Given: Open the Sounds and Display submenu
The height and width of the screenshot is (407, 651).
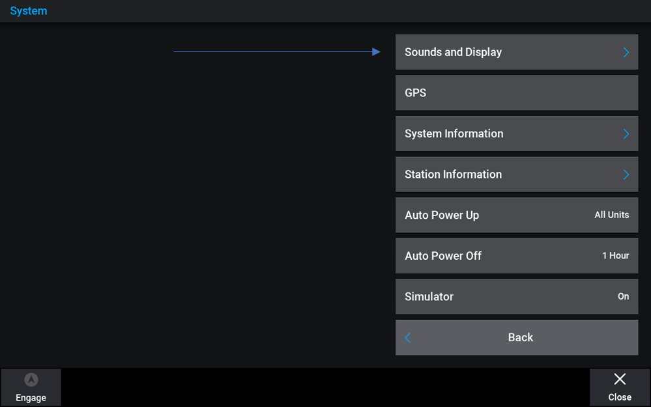Looking at the screenshot, I should point(517,52).
